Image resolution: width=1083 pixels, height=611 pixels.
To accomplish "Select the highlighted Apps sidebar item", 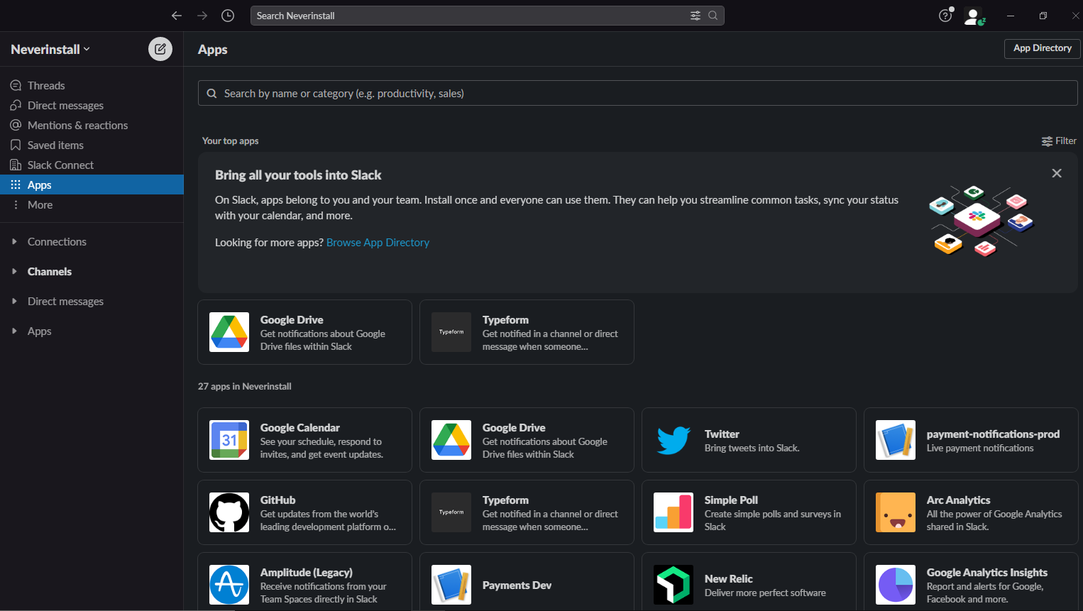I will click(x=92, y=185).
